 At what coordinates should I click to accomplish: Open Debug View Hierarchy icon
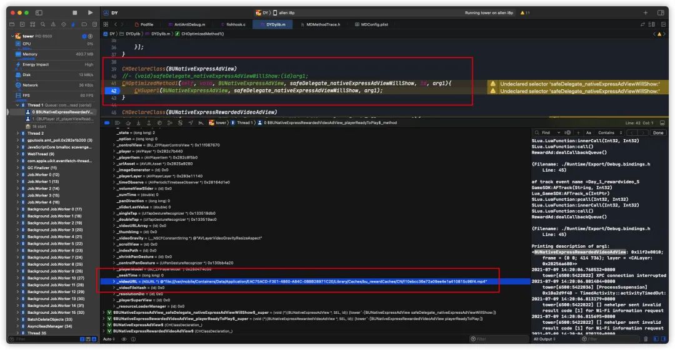click(159, 123)
